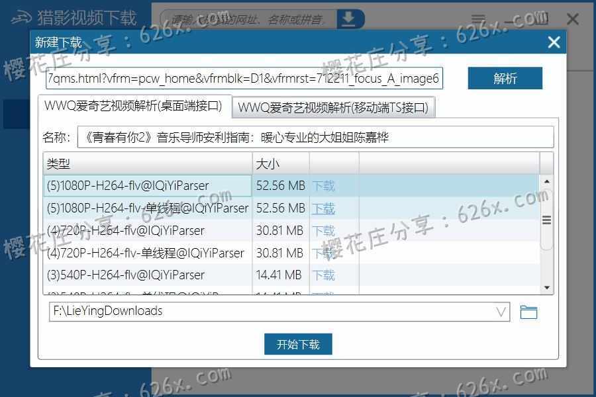This screenshot has width=596, height=397.
Task: Click the 解析 button
Action: [x=505, y=78]
